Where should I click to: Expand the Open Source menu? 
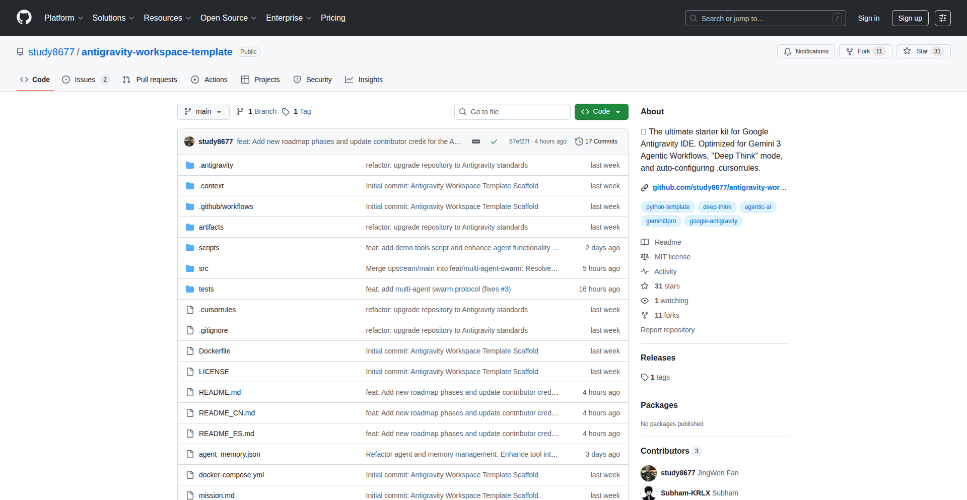tap(228, 18)
